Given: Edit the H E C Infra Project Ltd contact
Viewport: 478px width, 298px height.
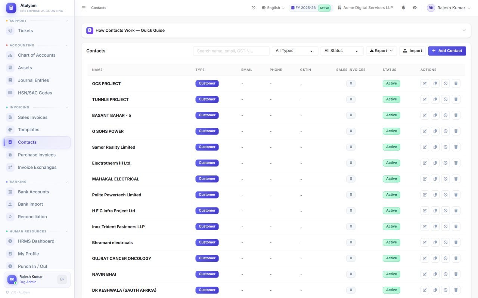Looking at the screenshot, I should [425, 210].
